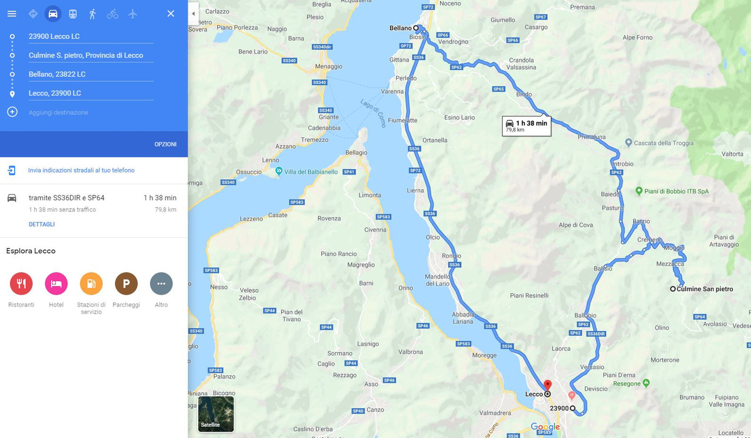
Task: Switch to the driving mode icon
Action: click(53, 14)
